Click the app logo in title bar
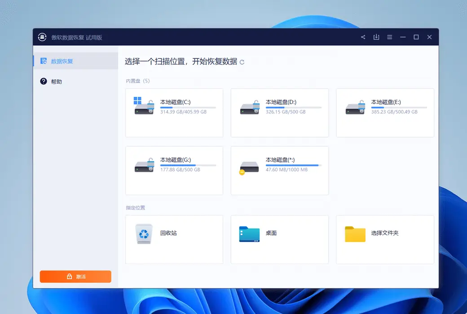 pos(42,37)
